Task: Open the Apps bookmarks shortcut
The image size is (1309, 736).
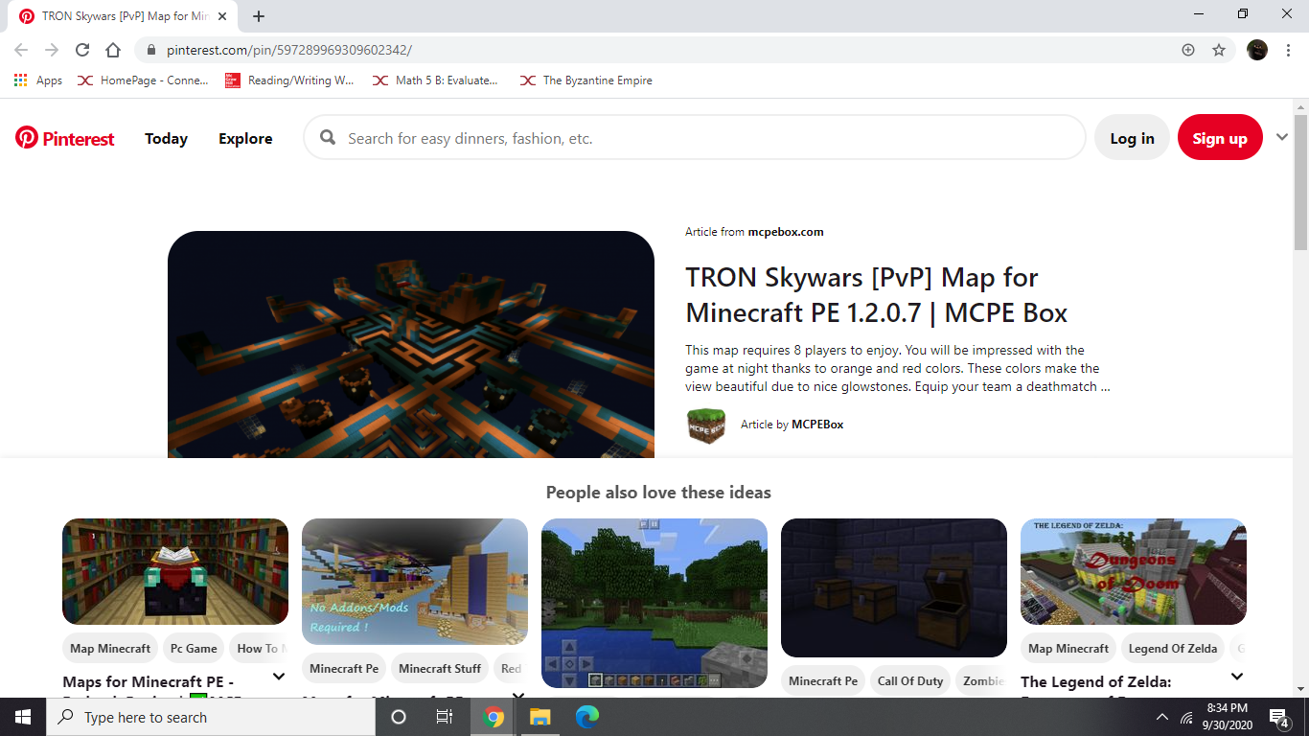Action: pyautogui.click(x=38, y=80)
